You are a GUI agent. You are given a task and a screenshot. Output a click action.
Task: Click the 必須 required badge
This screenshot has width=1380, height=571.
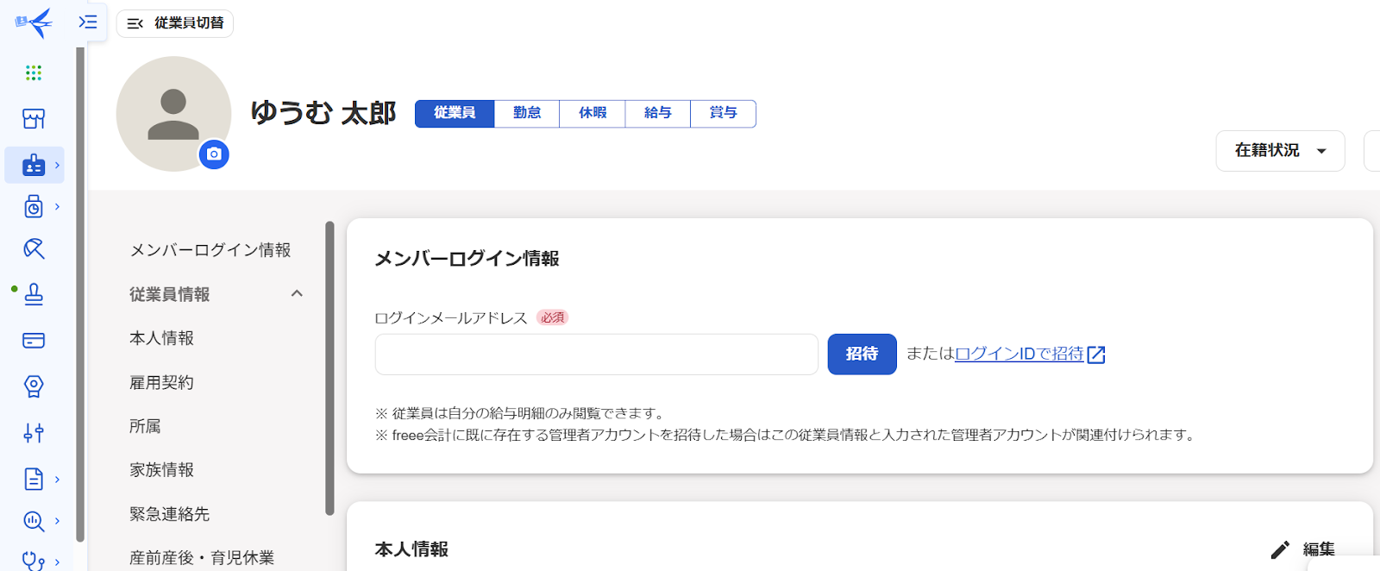[553, 317]
